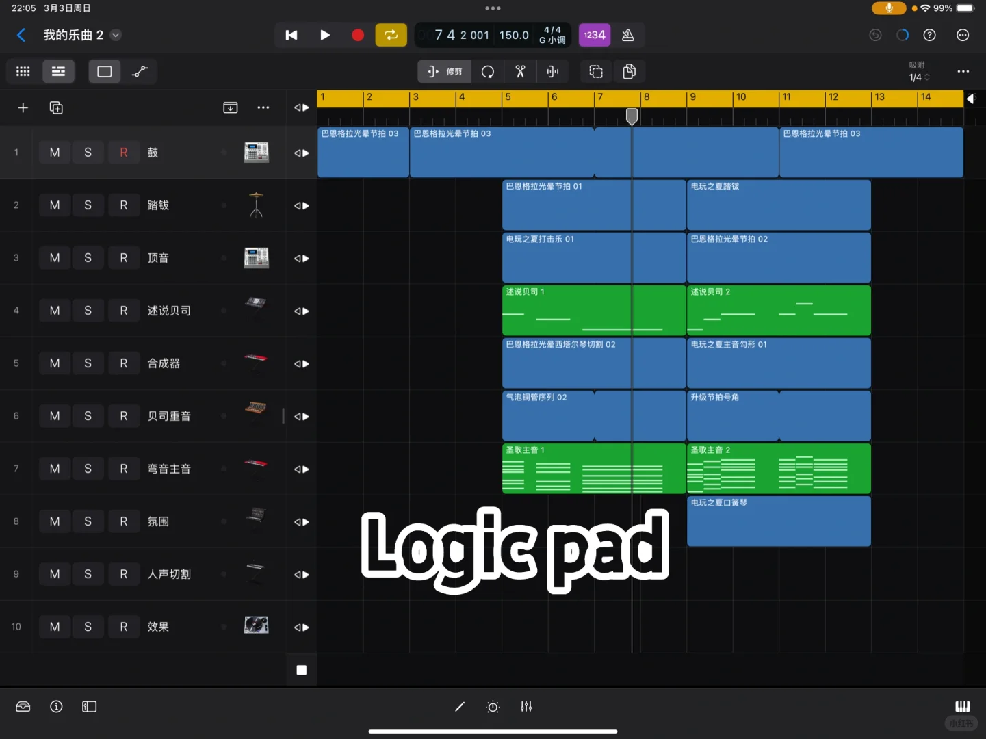The width and height of the screenshot is (986, 739).
Task: Expand the 我的乐曲 2 project dropdown
Action: click(x=115, y=35)
